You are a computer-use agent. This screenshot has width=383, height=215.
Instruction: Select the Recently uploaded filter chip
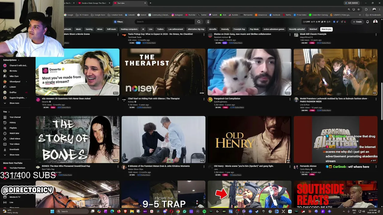[297, 29]
